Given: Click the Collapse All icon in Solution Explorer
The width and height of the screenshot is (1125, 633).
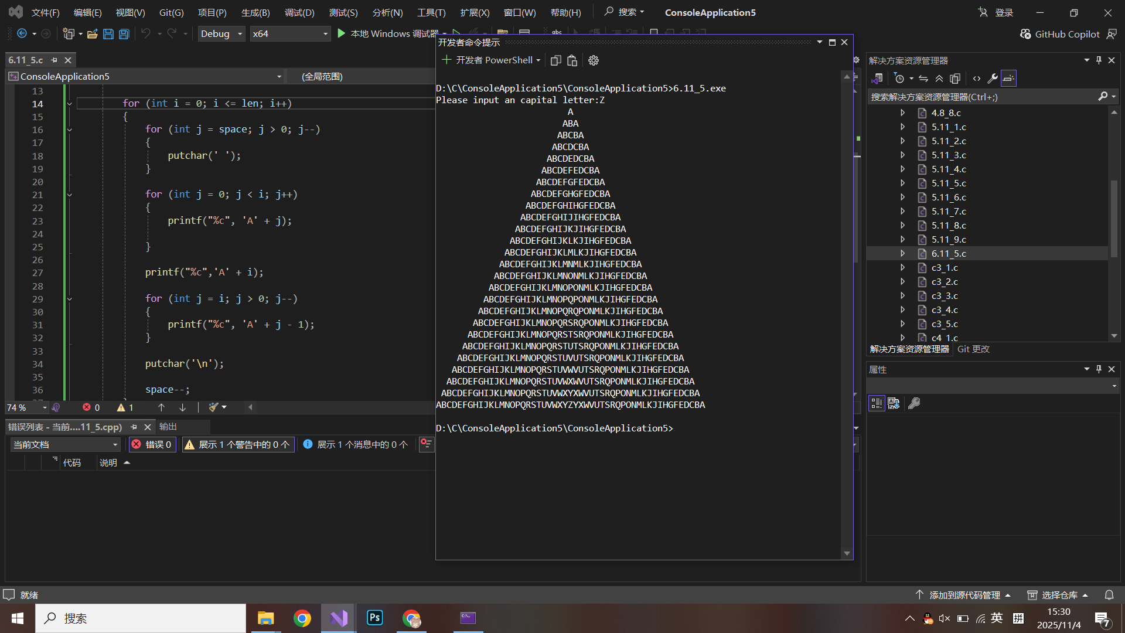Looking at the screenshot, I should coord(939,79).
